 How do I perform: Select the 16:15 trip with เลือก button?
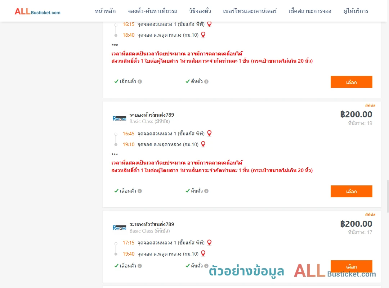(351, 82)
